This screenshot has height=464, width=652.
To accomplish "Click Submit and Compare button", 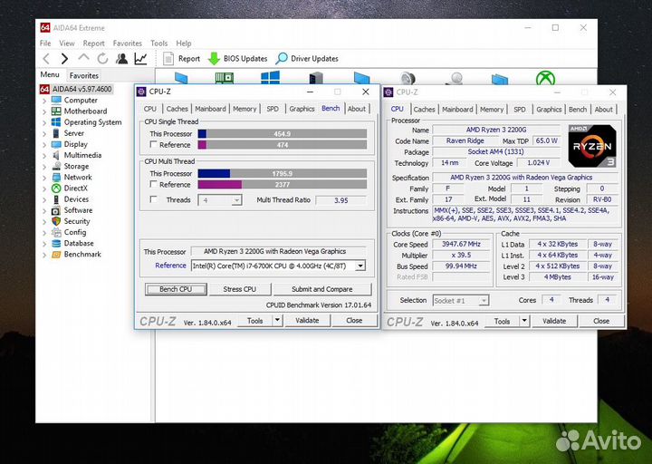I will (321, 289).
